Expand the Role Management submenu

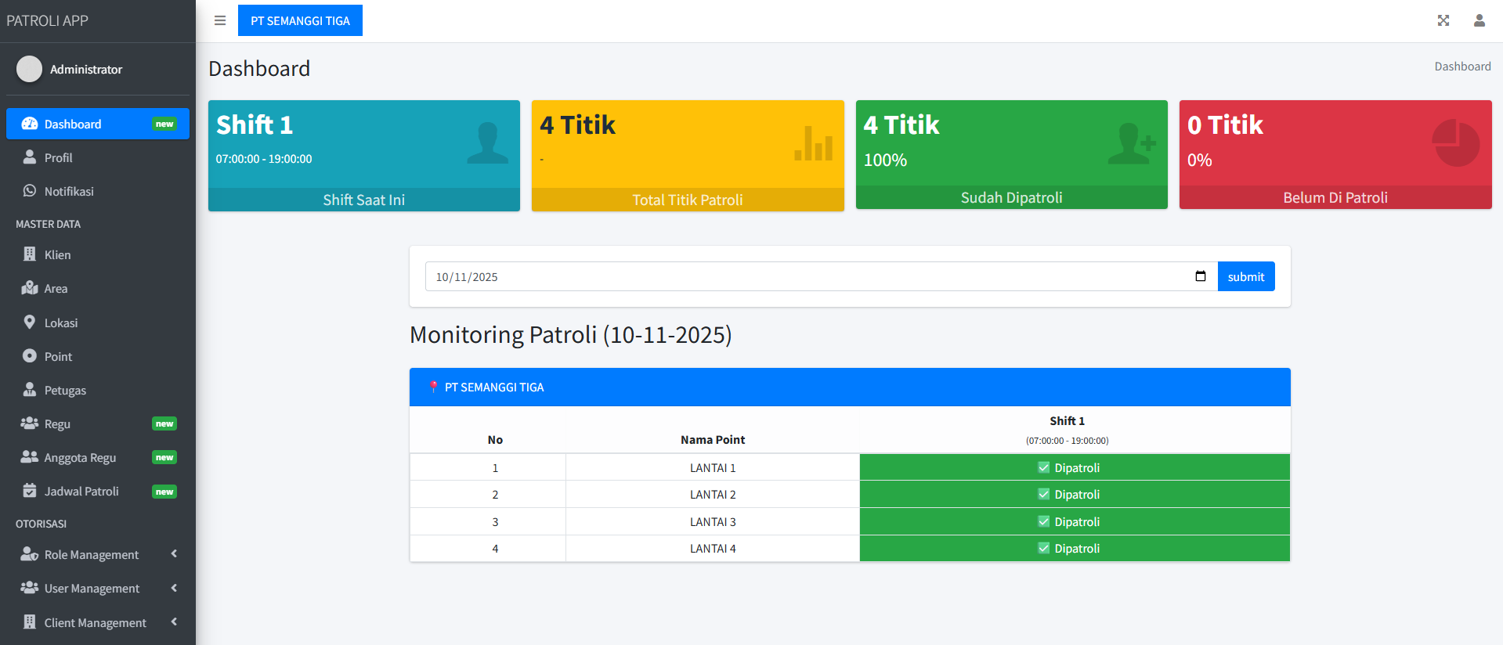point(174,554)
